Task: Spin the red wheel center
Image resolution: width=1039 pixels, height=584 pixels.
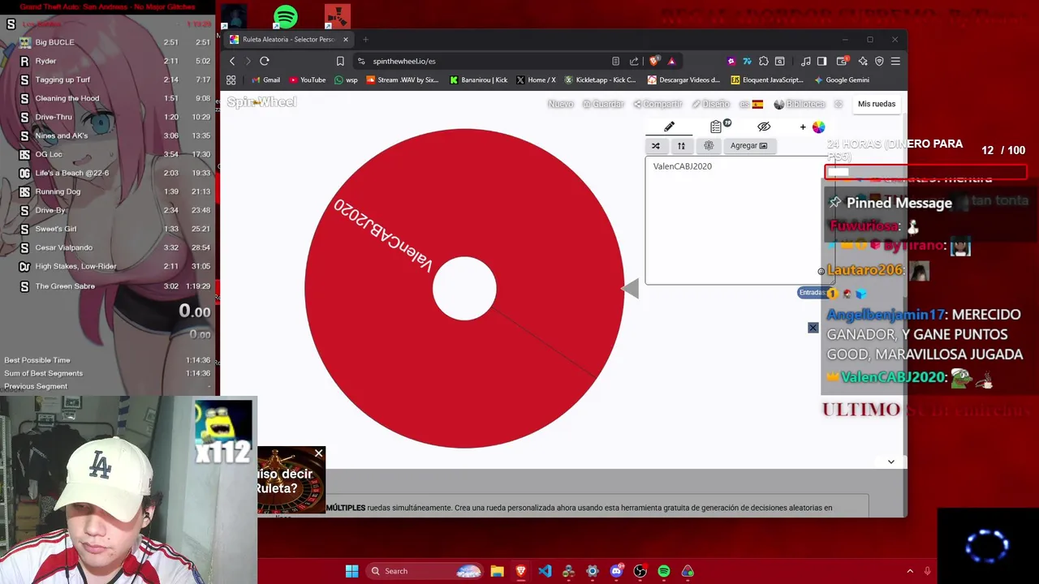Action: 464,289
